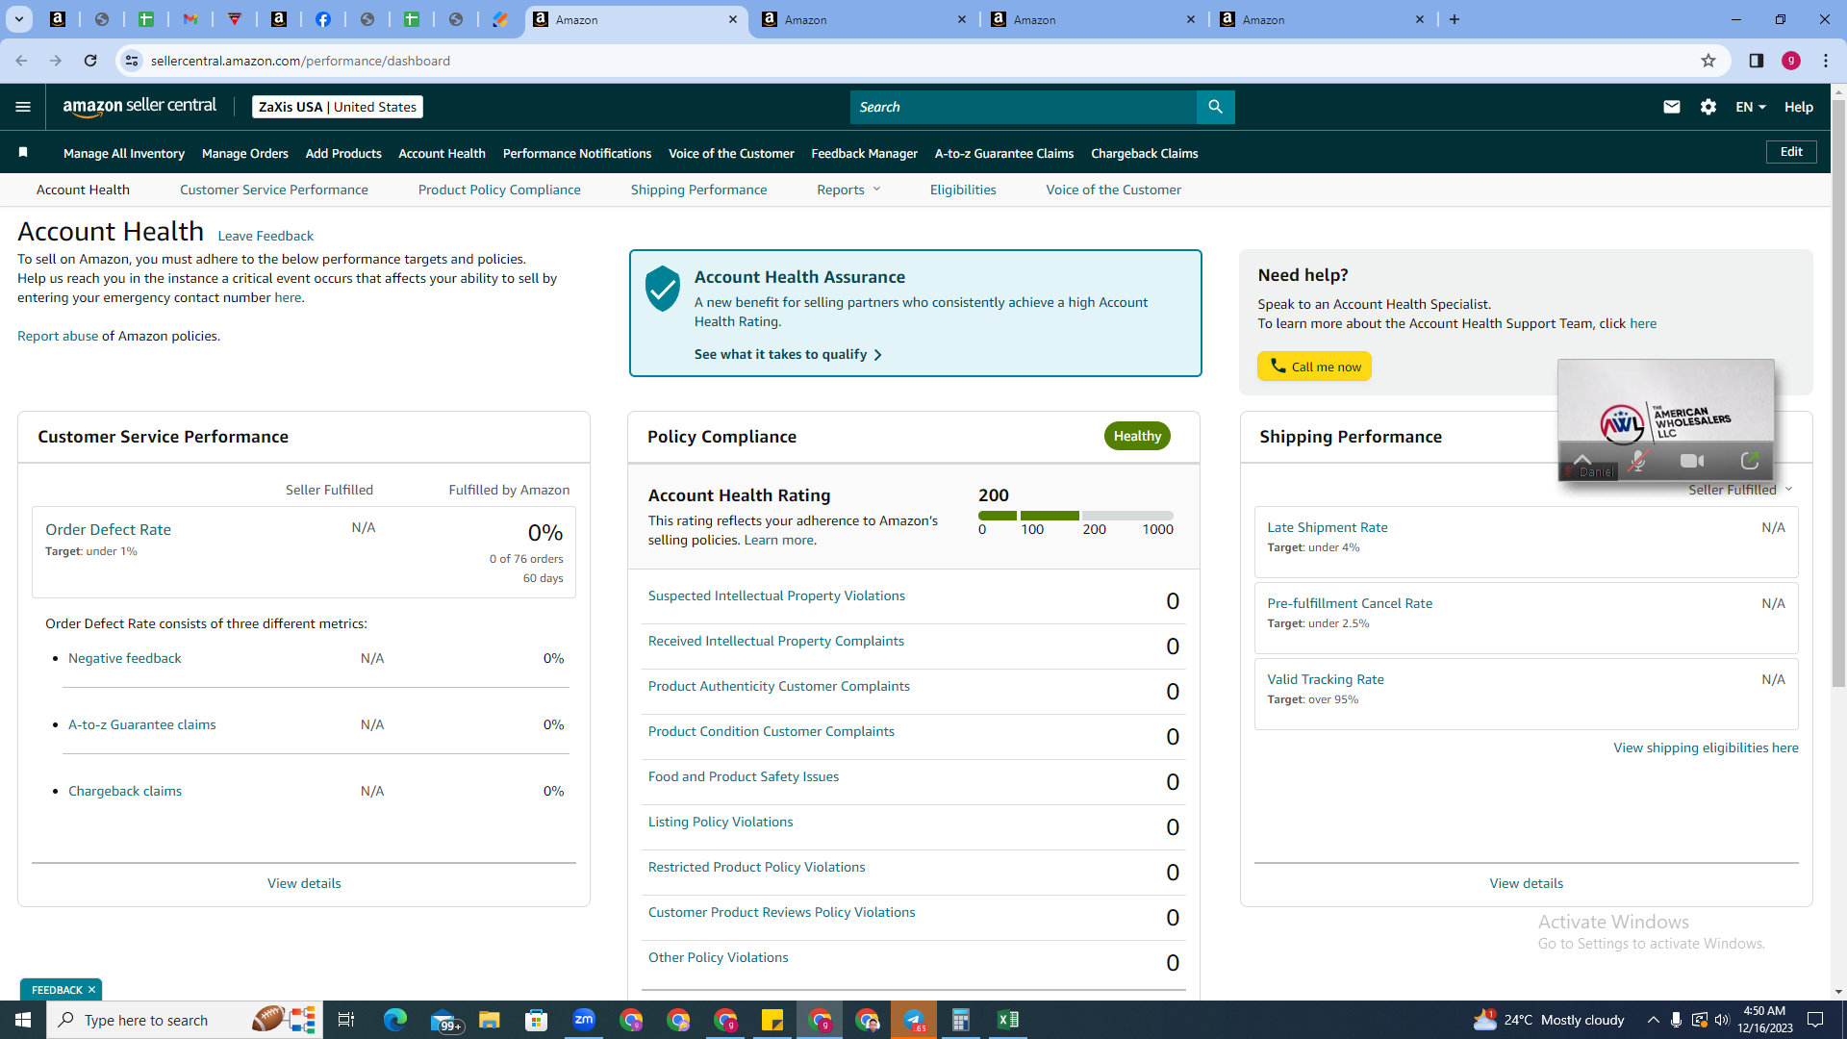The height and width of the screenshot is (1039, 1847).
Task: Expand the Zoom mini window chevron
Action: (x=1582, y=459)
